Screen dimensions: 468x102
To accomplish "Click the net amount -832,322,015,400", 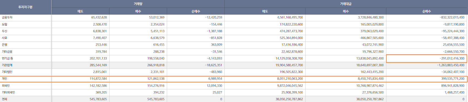I will pyautogui.click(x=452, y=18).
